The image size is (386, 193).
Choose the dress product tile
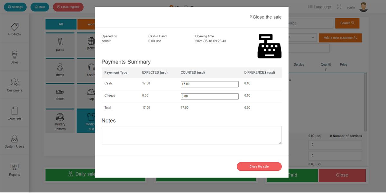tap(60, 69)
